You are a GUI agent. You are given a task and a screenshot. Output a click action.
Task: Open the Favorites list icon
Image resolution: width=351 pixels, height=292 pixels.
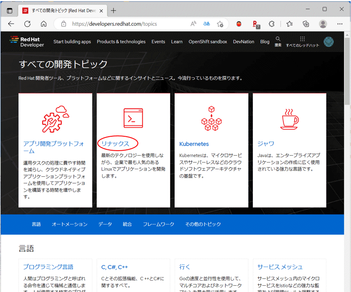click(x=289, y=24)
